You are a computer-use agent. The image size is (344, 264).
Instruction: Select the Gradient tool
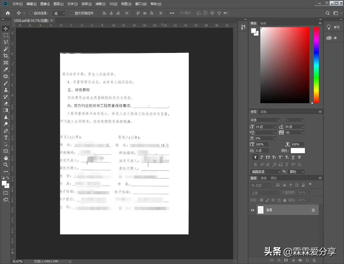pos(6,110)
